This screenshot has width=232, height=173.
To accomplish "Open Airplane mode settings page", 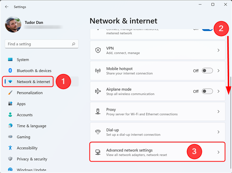I will point(158,91).
